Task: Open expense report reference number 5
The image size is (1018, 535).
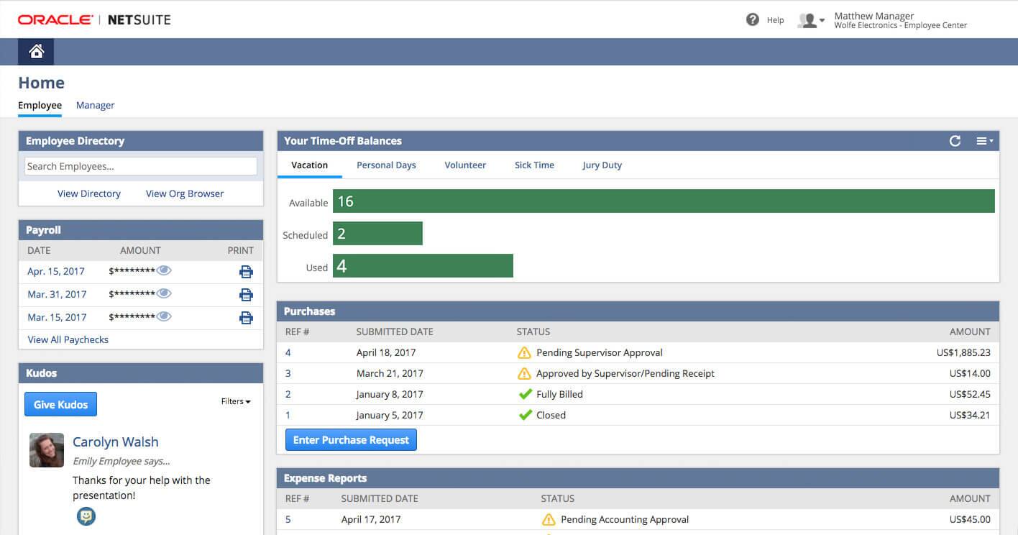Action: (288, 519)
